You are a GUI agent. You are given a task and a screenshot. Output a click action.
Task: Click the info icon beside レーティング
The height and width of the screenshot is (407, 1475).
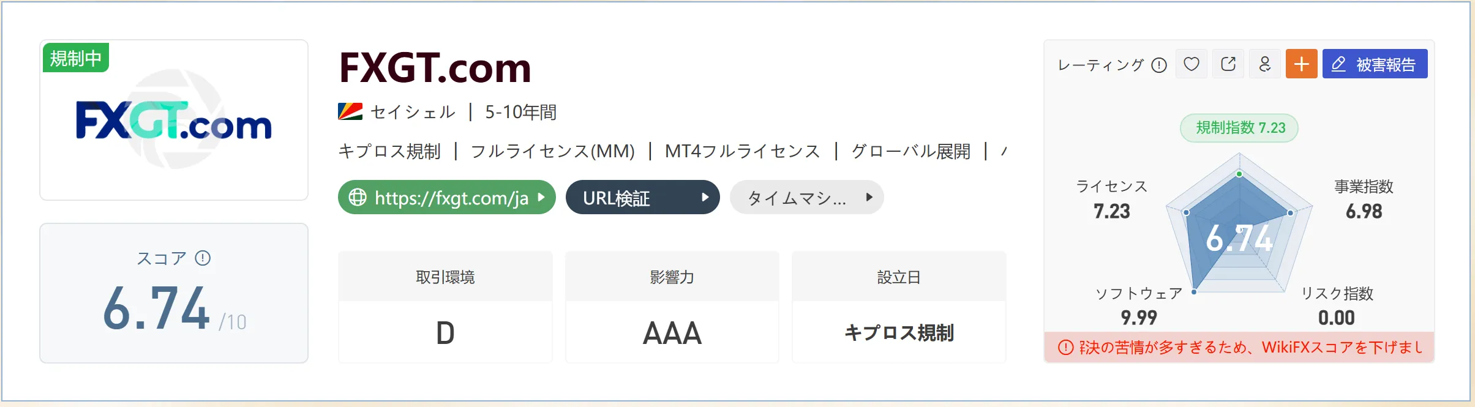[1159, 65]
